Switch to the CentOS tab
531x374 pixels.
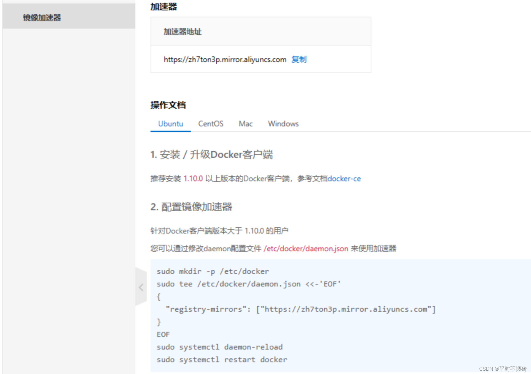coord(211,124)
